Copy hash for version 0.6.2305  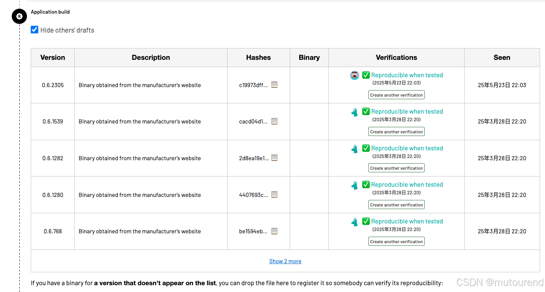[x=274, y=84]
